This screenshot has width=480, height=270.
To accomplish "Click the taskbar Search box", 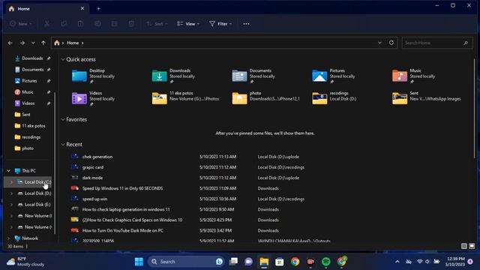I will click(186, 262).
